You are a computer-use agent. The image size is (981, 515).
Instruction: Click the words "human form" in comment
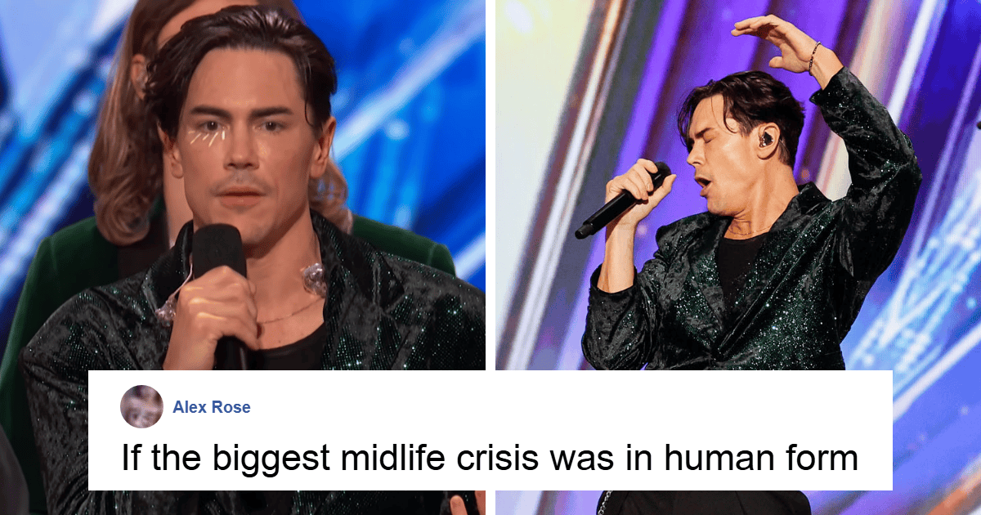761,459
